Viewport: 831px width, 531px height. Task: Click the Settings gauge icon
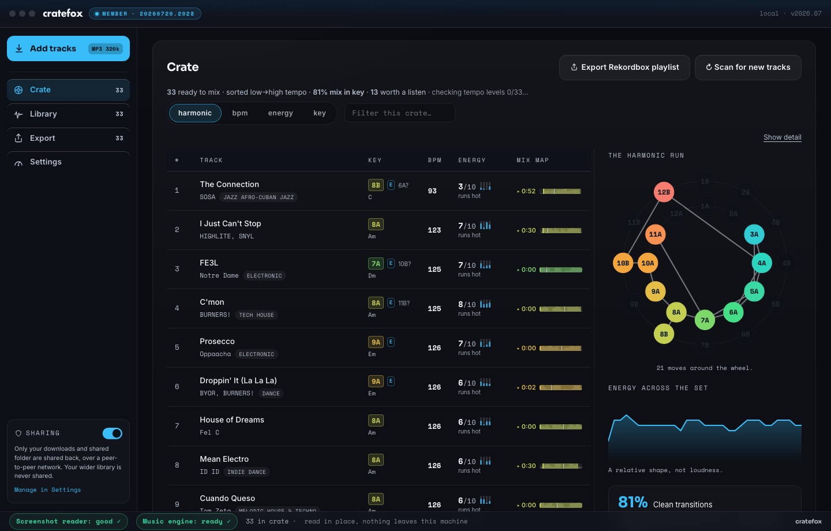point(18,162)
